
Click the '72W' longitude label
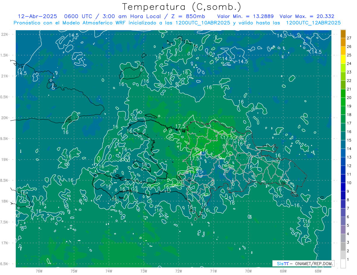coord(178,271)
